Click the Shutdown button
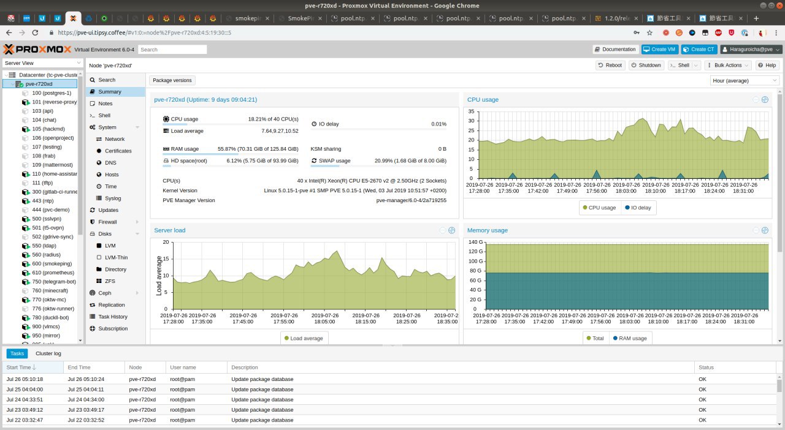Viewport: 785px width, 430px height. 646,65
